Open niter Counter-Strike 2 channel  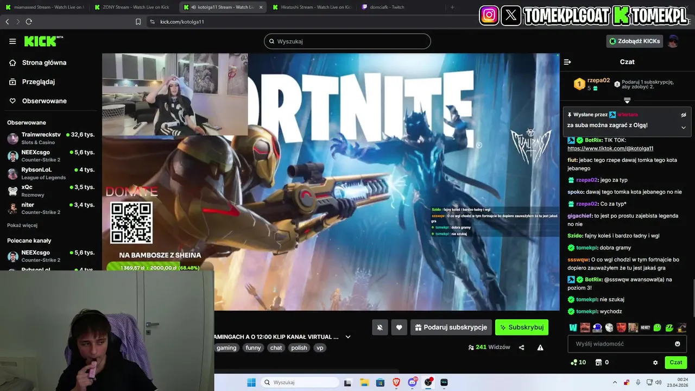[x=51, y=208]
